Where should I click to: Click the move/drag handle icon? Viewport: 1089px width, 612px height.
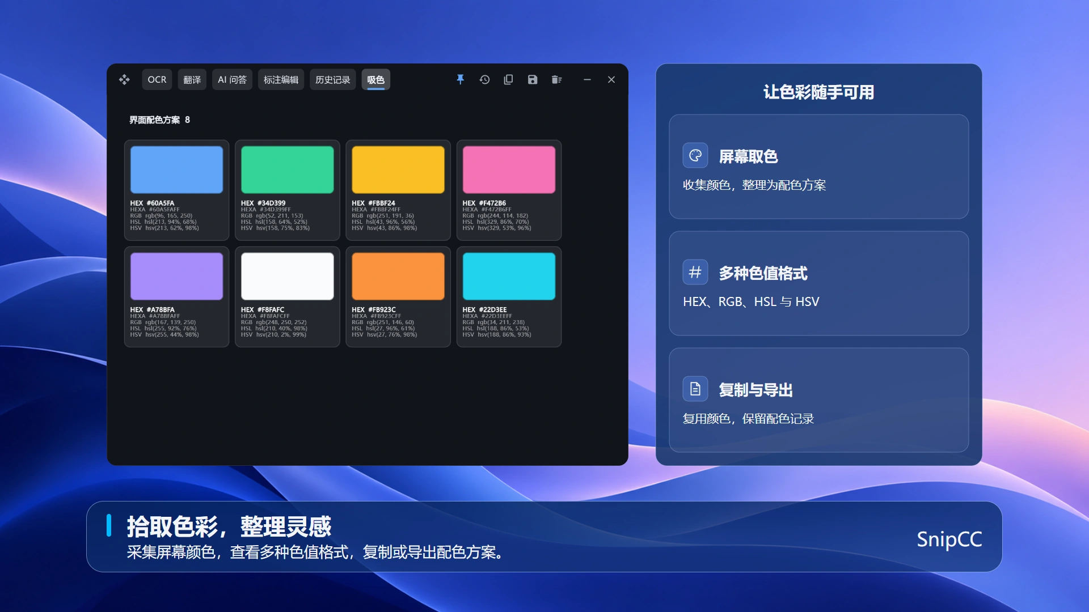[124, 80]
